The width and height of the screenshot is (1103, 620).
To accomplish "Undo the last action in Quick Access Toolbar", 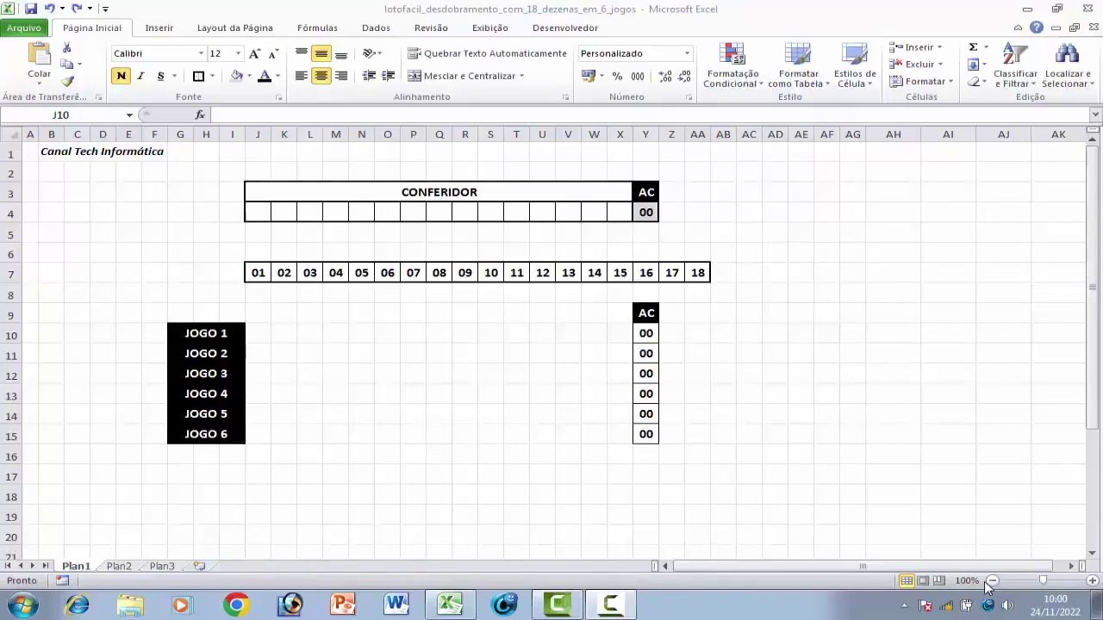I will (x=49, y=9).
